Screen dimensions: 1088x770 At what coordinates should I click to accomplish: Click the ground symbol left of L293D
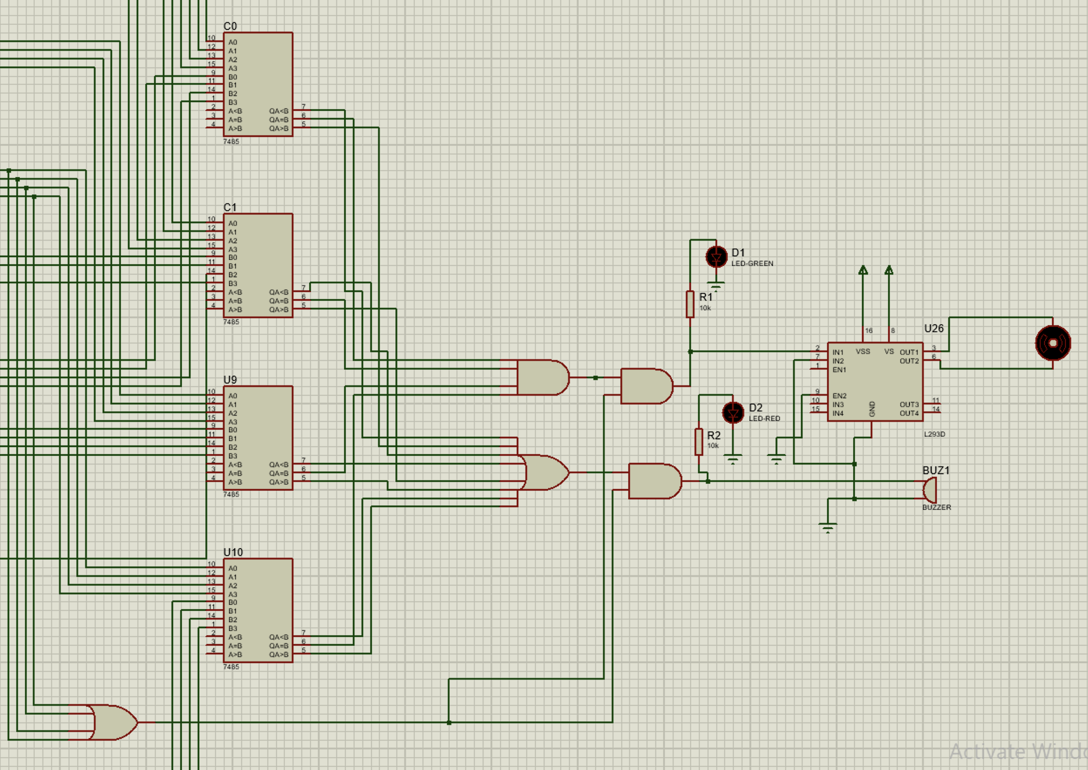[x=776, y=459]
